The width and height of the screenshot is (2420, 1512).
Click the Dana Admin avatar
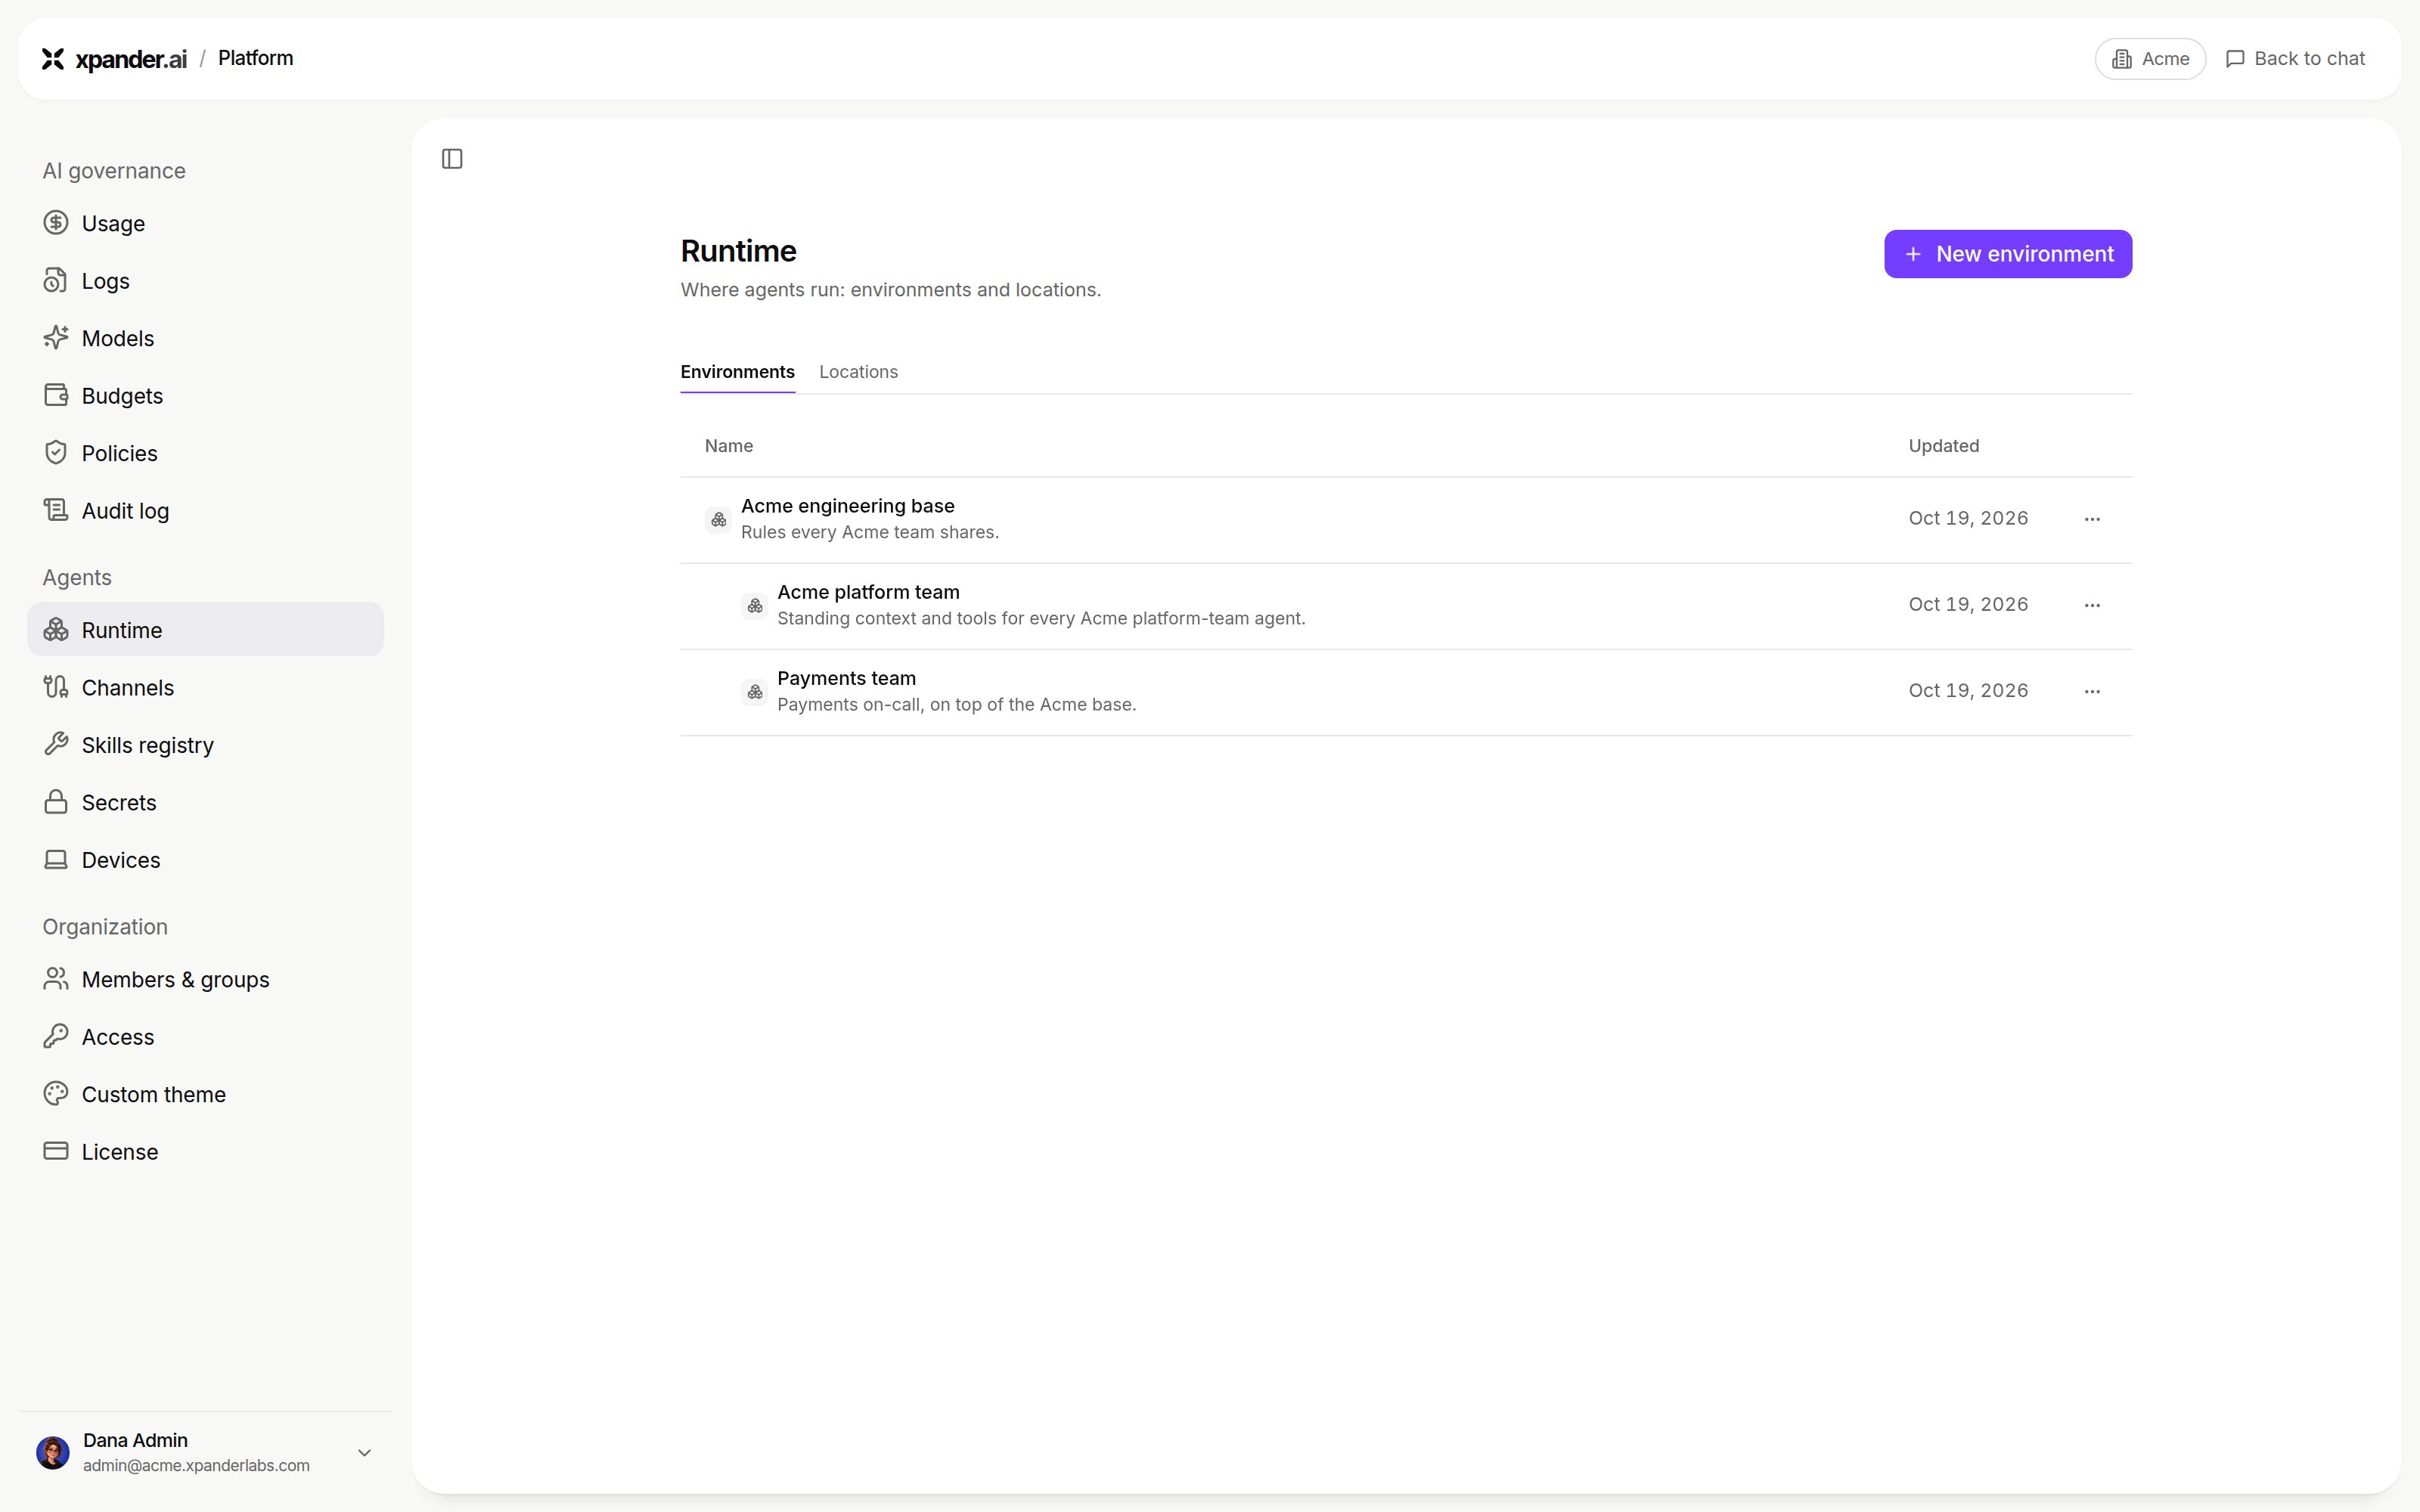(53, 1452)
